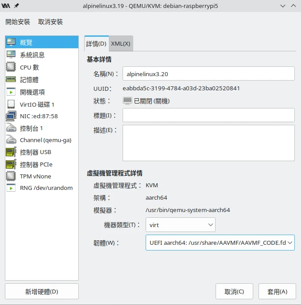Click 開始安裝 to begin installation

click(x=18, y=22)
